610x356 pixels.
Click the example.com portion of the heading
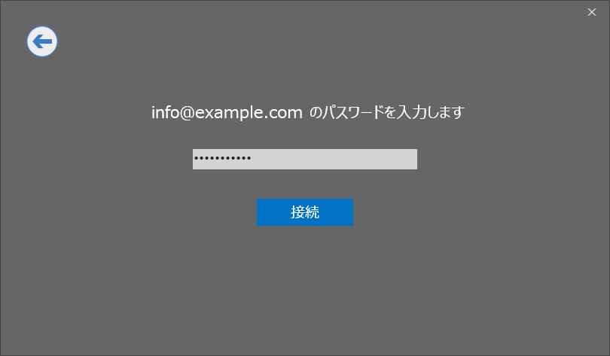(249, 112)
